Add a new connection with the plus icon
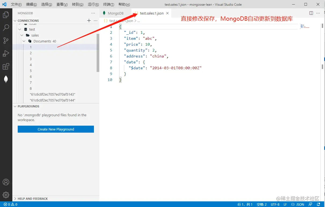 click(x=89, y=20)
